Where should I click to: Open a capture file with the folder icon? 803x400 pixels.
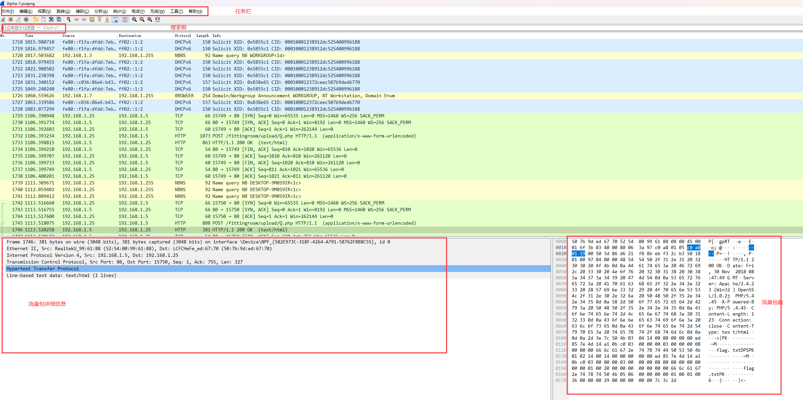pos(36,19)
